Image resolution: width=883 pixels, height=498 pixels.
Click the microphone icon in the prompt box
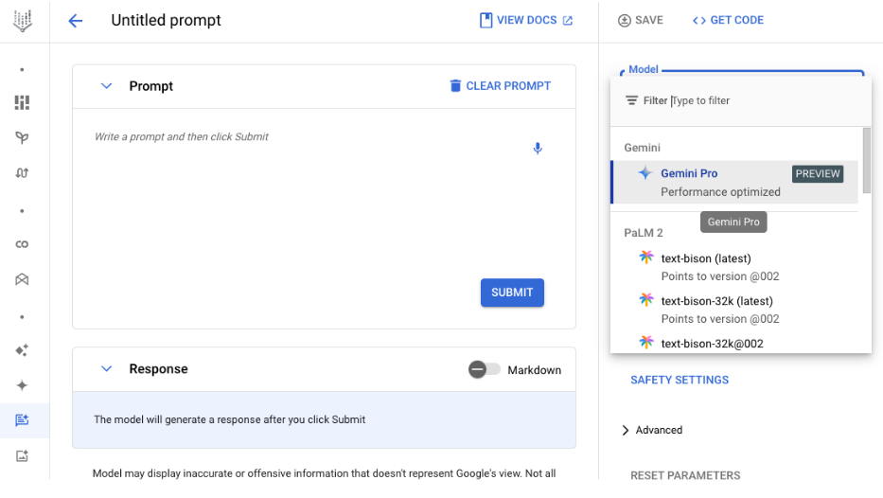tap(538, 148)
